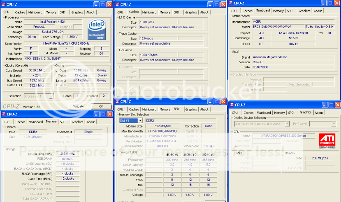Click the Part Number 'HYMP564U64BP8-C4'
Viewport: 341px width, 202px height.
click(x=163, y=141)
